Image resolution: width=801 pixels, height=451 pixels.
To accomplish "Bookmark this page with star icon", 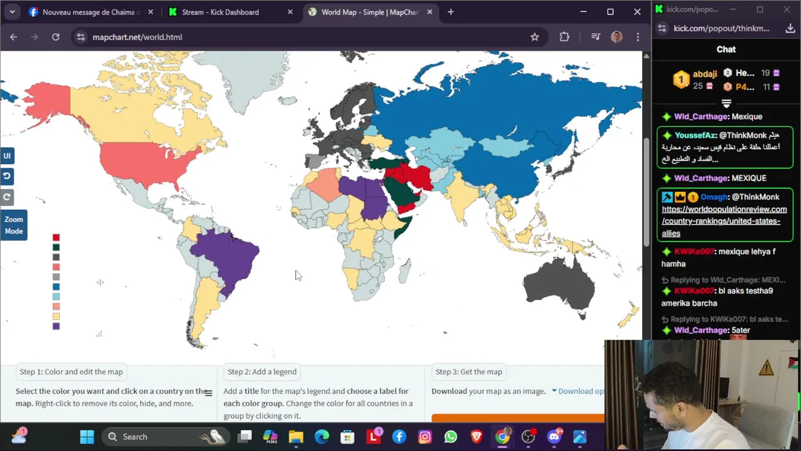I will (x=534, y=37).
